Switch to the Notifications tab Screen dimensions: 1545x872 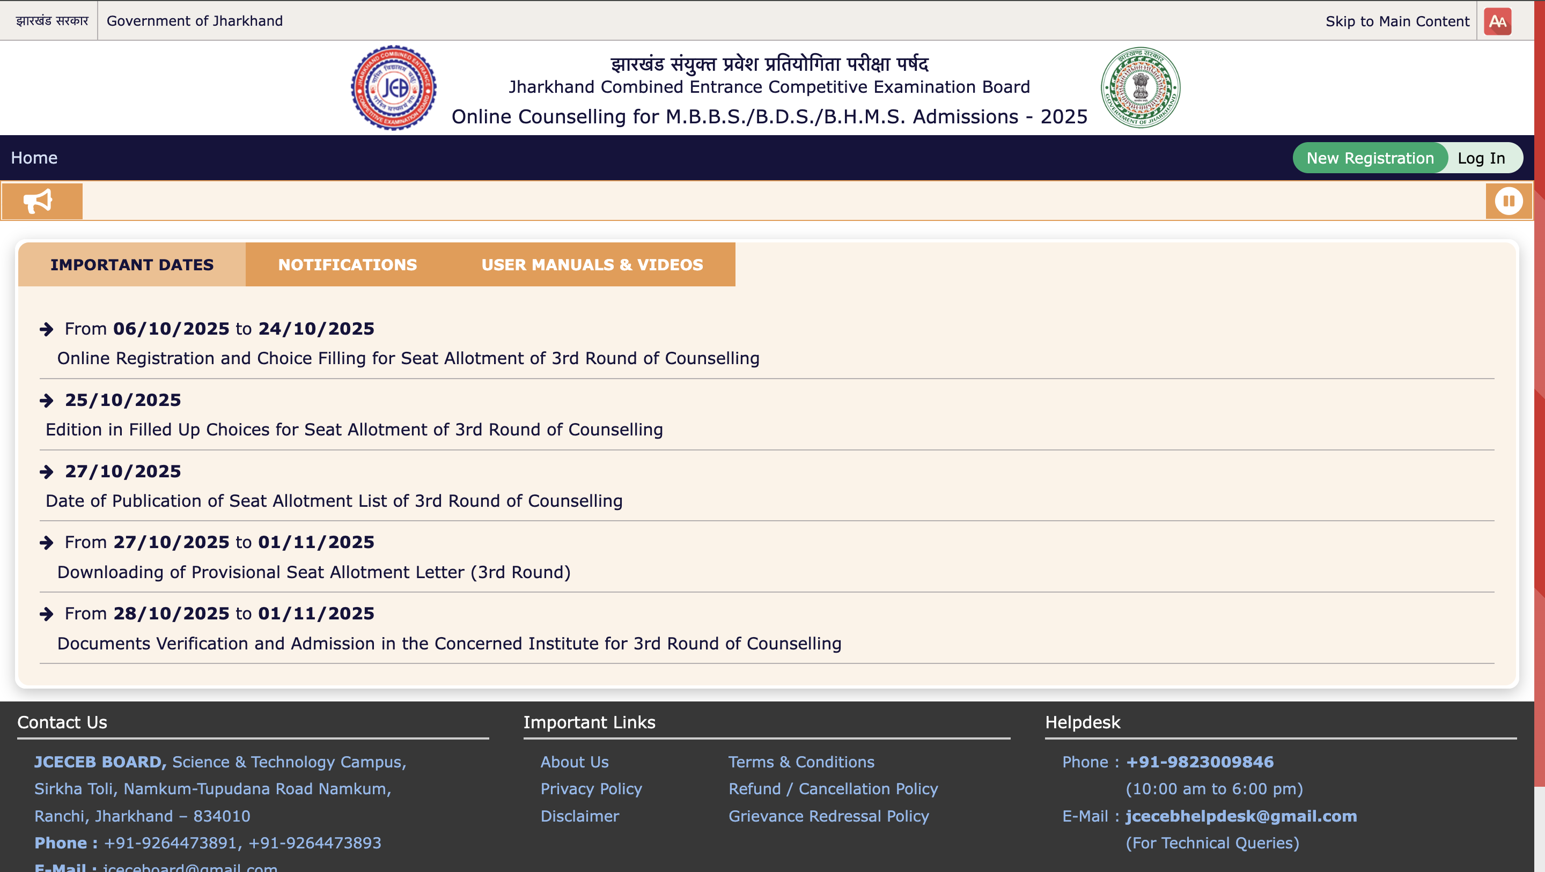(x=347, y=264)
